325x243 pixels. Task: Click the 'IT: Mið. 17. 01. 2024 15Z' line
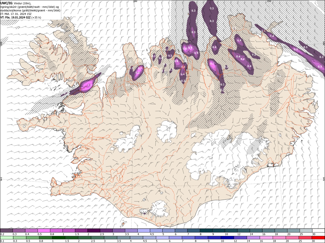click(x=16, y=14)
